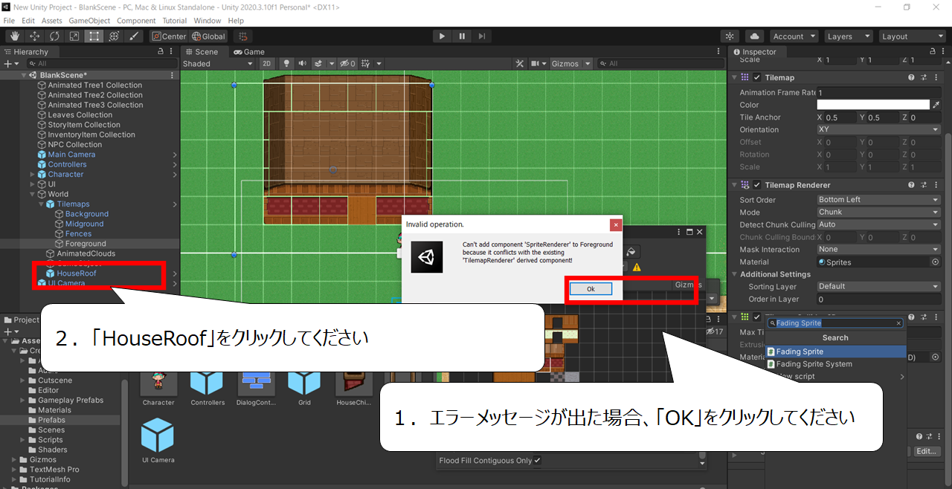This screenshot has height=489, width=952.
Task: Toggle scene lighting bulb icon
Action: [x=286, y=63]
